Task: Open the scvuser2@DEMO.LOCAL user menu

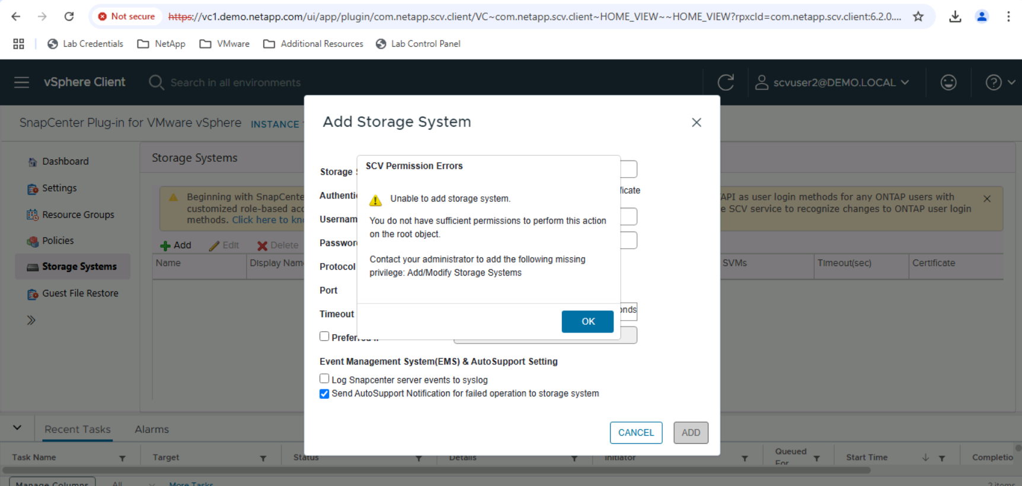Action: coord(832,82)
